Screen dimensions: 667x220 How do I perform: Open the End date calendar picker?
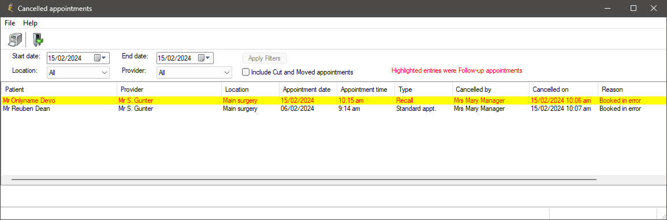click(x=204, y=58)
